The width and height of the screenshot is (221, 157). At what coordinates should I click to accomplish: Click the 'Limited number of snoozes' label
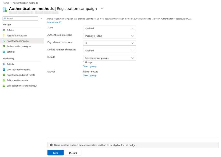click(x=61, y=50)
